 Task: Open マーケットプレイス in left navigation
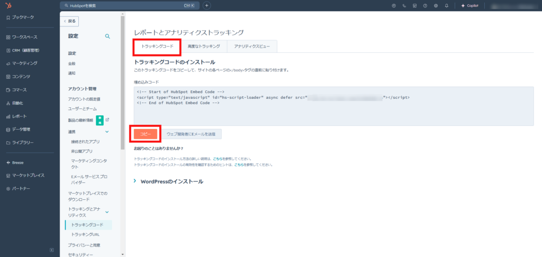(25, 176)
